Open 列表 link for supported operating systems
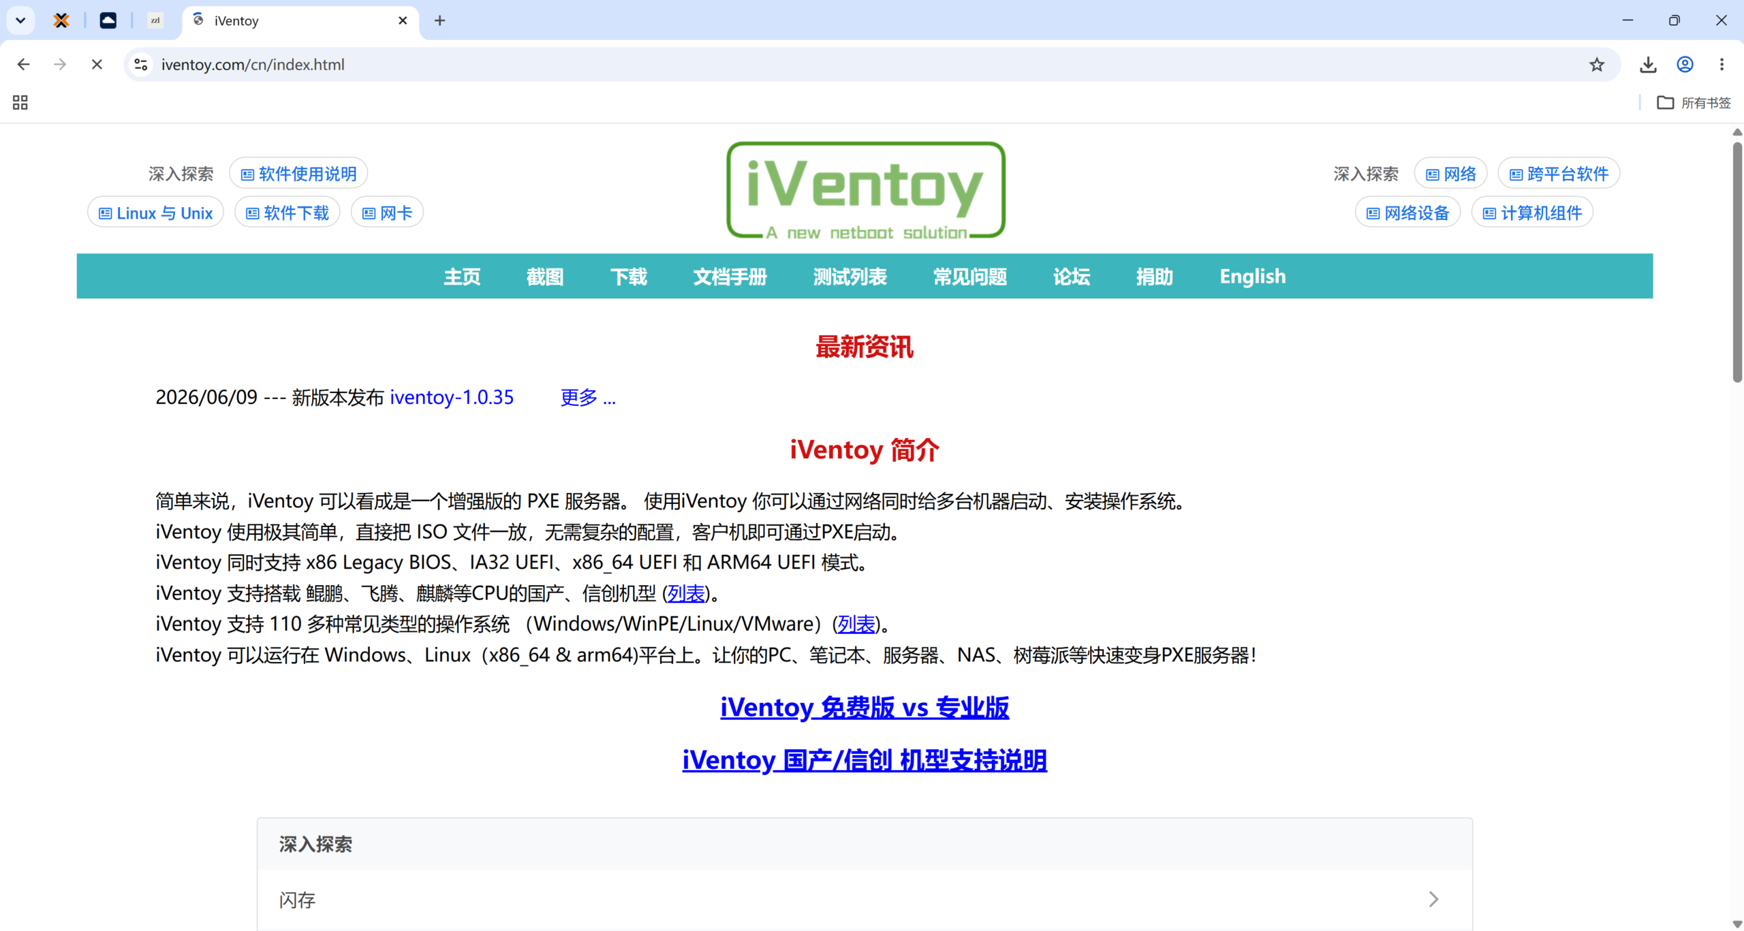Screen dimensions: 1744x931 point(856,624)
